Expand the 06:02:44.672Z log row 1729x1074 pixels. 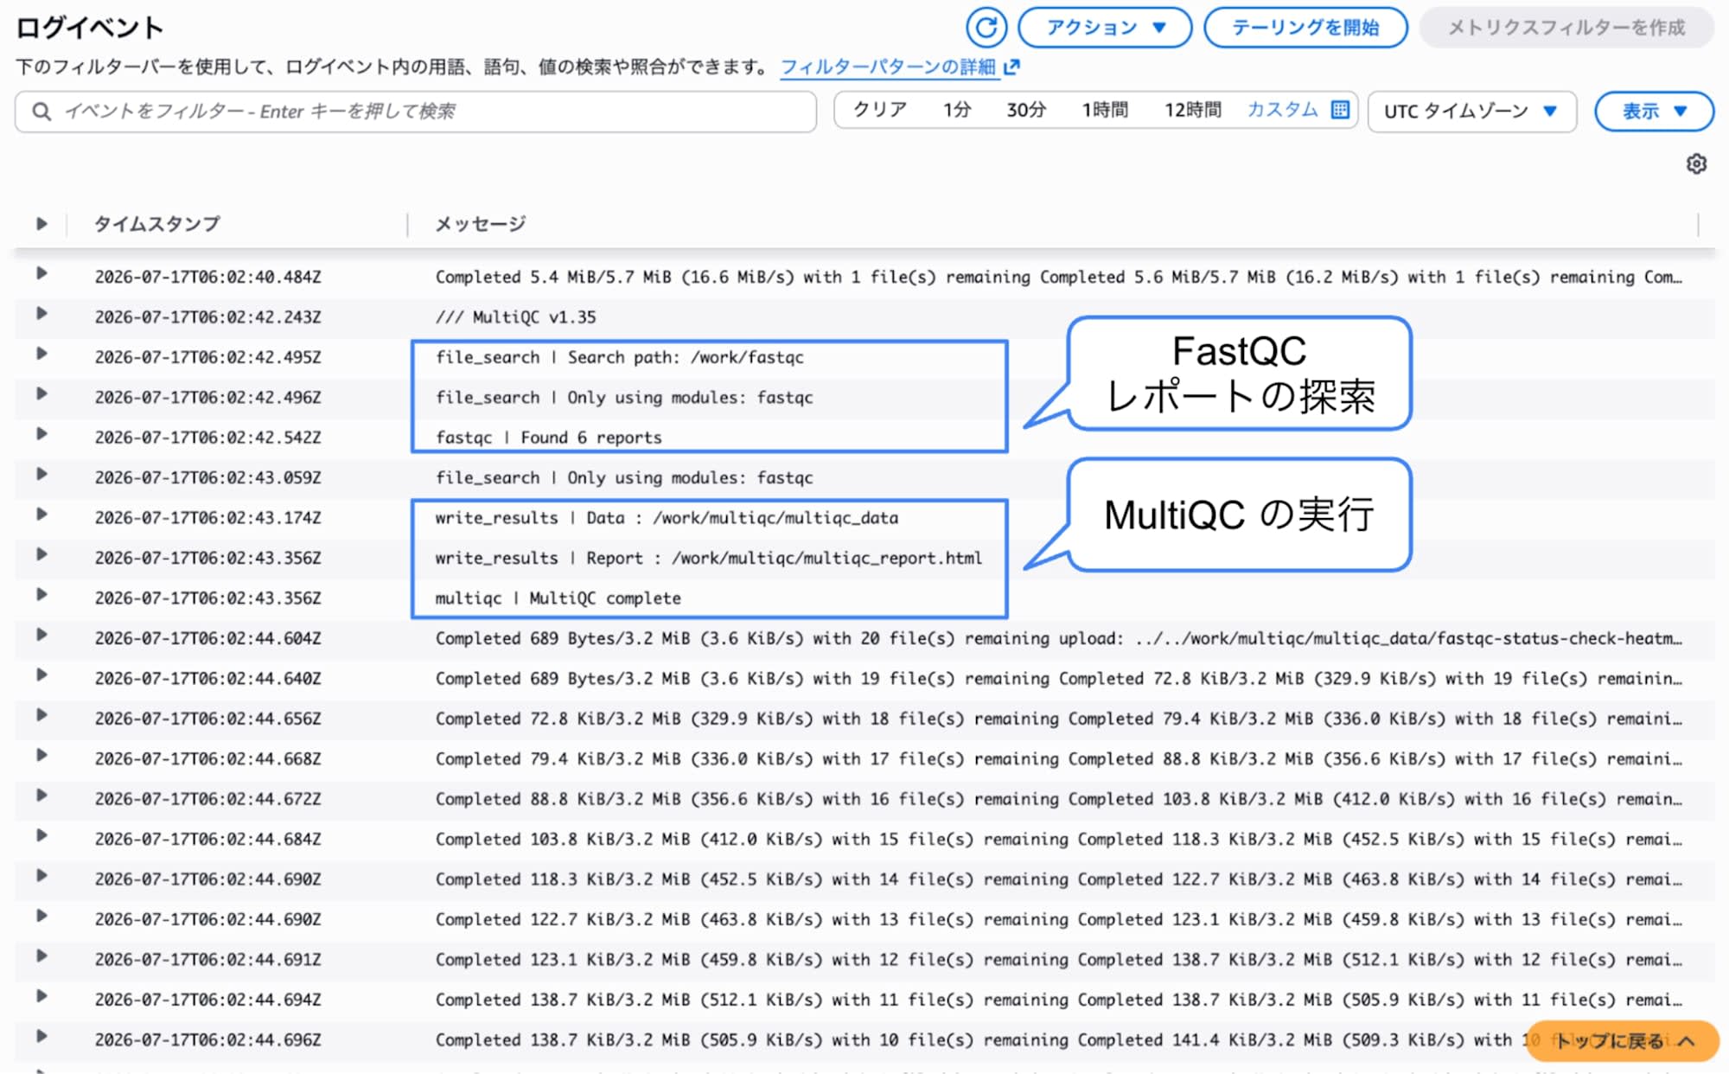41,796
